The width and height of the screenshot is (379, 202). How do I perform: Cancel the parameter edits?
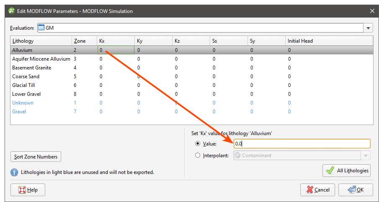[317, 190]
